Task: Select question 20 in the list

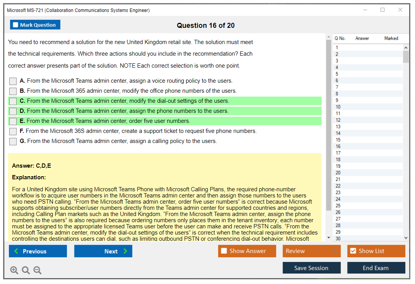Action: coord(368,173)
